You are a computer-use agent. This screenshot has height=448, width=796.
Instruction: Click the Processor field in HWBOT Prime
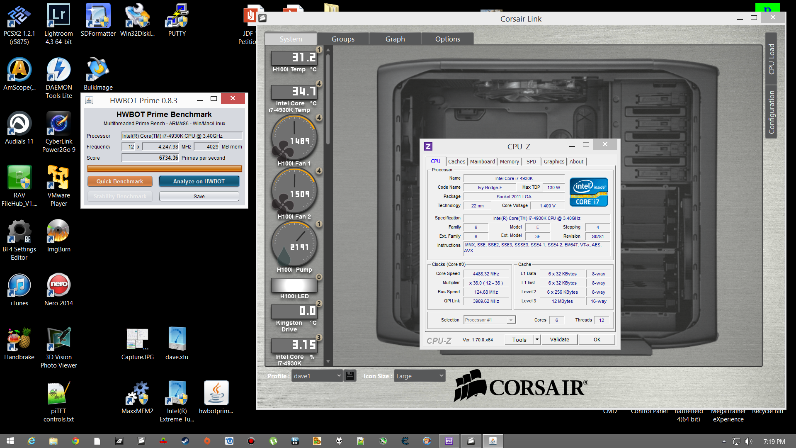[182, 136]
